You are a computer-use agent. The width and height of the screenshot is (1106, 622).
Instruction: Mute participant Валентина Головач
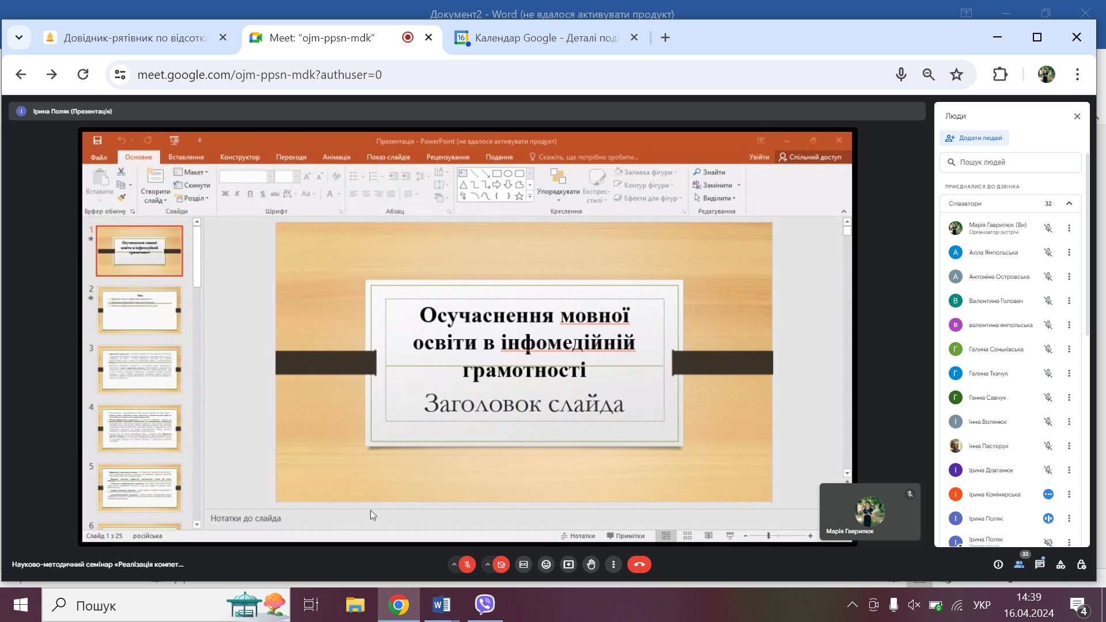click(x=1048, y=301)
